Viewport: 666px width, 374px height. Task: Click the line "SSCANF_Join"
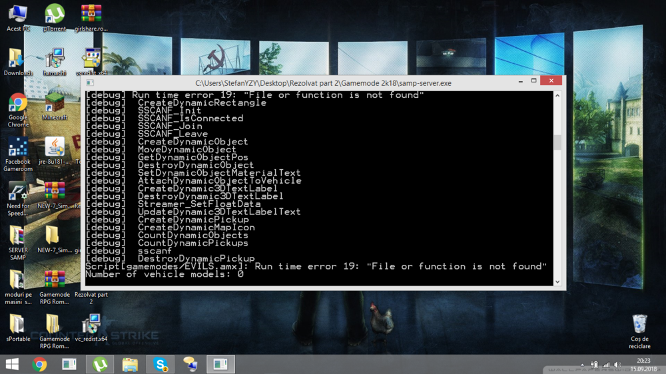170,126
